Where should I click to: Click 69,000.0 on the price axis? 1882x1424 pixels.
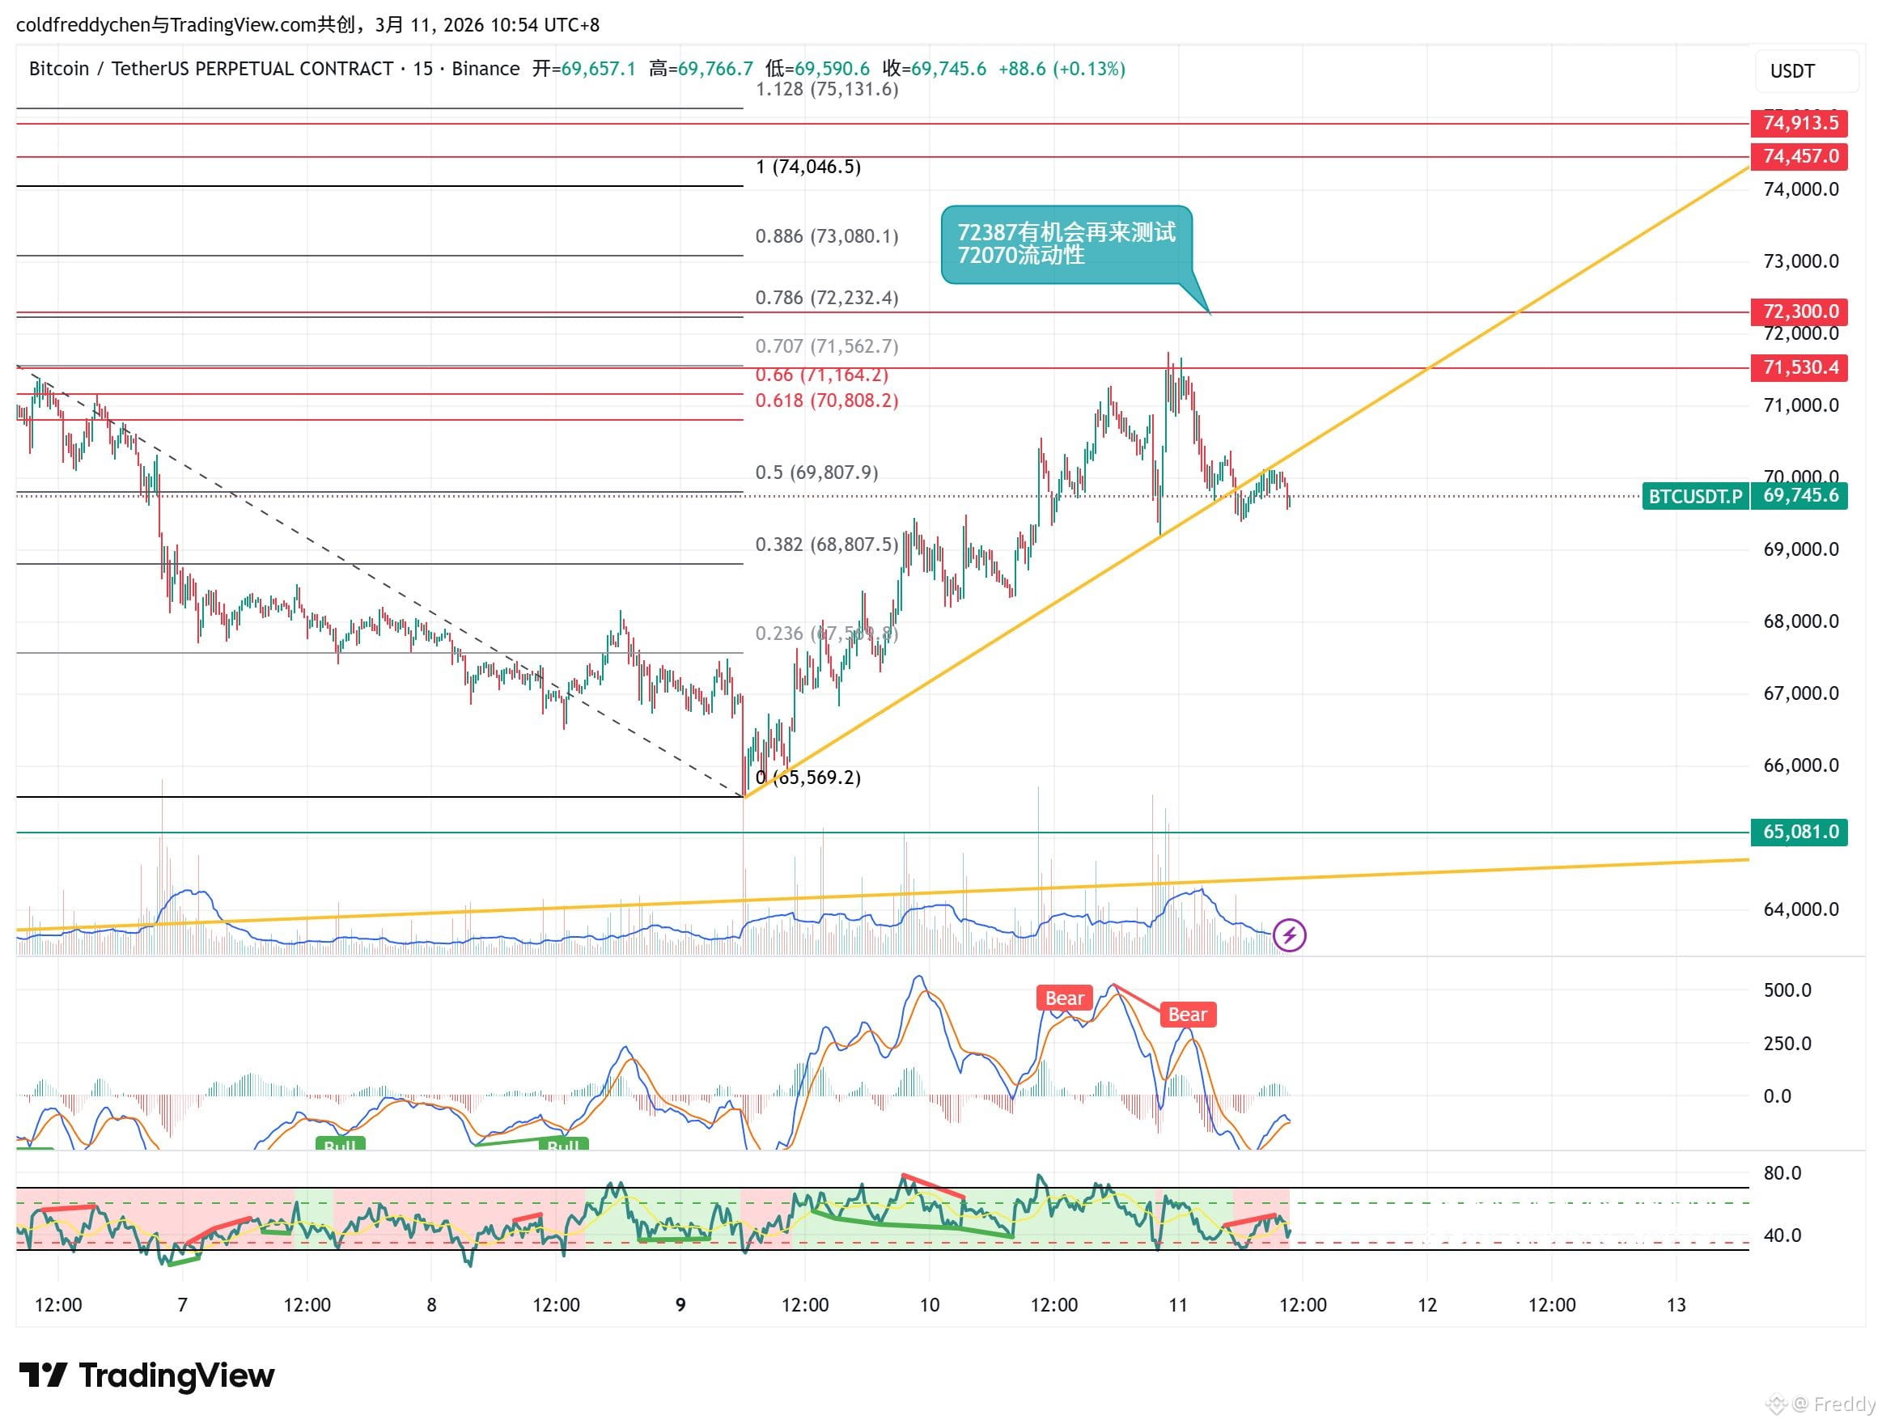pyautogui.click(x=1800, y=549)
